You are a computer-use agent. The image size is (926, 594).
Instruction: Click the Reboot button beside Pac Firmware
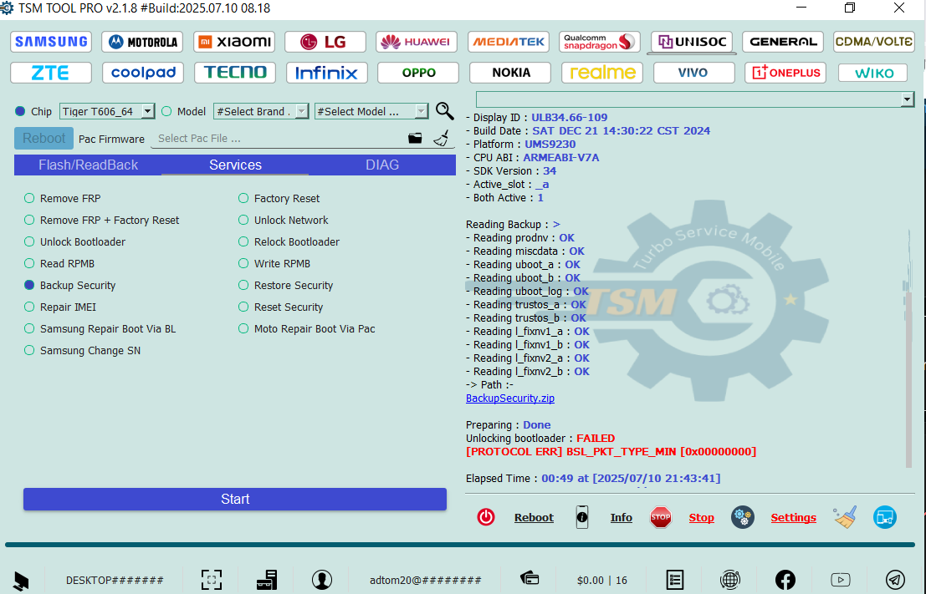(43, 139)
